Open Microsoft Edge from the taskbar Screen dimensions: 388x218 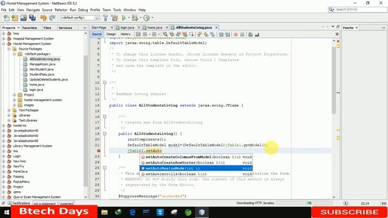pos(132,212)
